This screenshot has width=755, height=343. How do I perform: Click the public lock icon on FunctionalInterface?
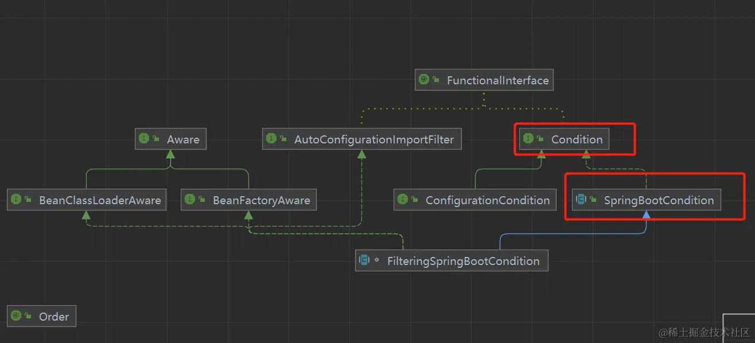point(436,80)
